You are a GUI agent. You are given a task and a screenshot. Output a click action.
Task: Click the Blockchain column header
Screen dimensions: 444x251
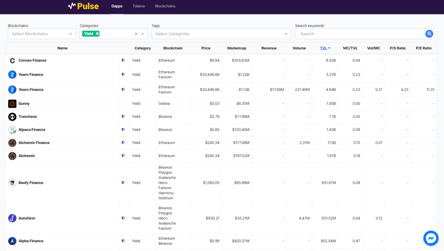173,48
